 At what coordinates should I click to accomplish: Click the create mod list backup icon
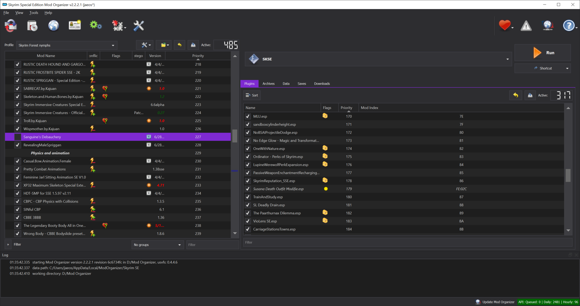(193, 45)
